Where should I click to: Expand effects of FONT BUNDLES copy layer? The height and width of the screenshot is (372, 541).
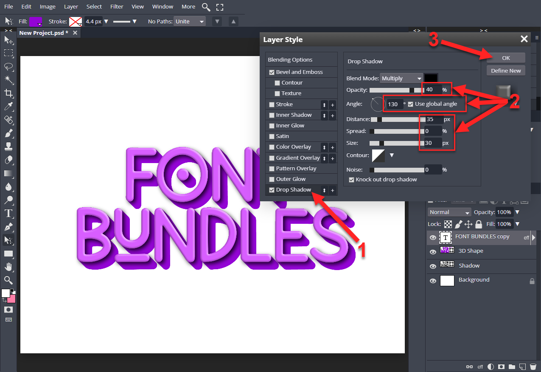(x=534, y=238)
